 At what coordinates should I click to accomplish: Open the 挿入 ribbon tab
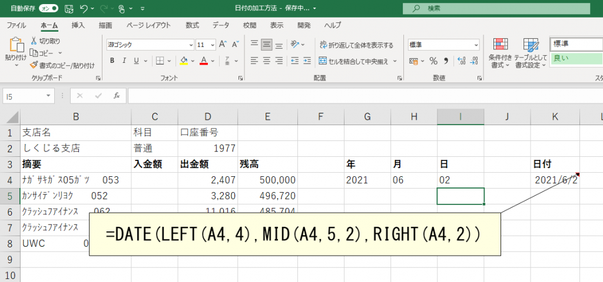[x=78, y=25]
